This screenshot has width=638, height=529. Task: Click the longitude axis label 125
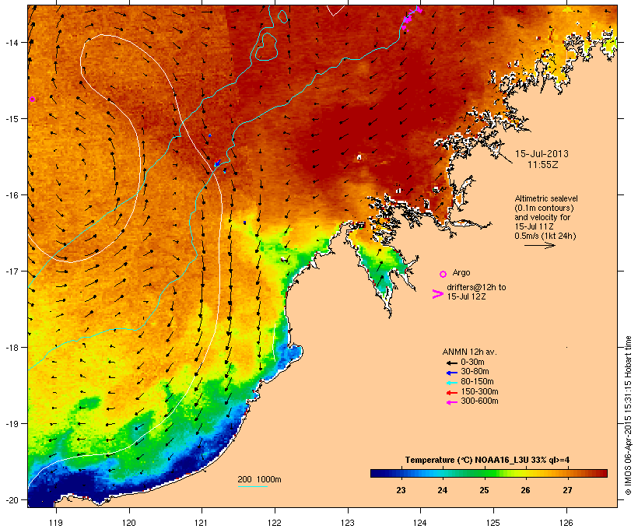click(x=493, y=523)
